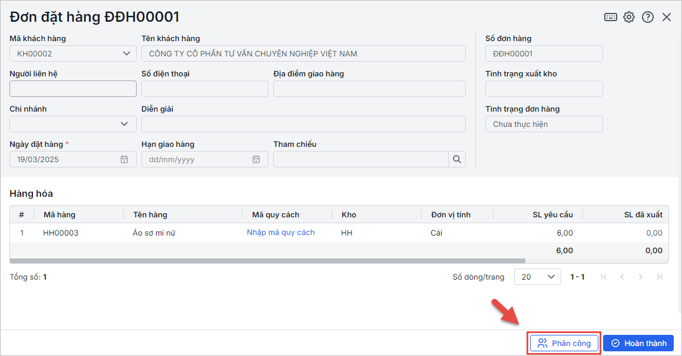Click the Hoàn thành button
The height and width of the screenshot is (356, 682).
point(638,343)
